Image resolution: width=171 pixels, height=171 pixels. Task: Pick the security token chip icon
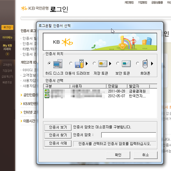coord(126,64)
